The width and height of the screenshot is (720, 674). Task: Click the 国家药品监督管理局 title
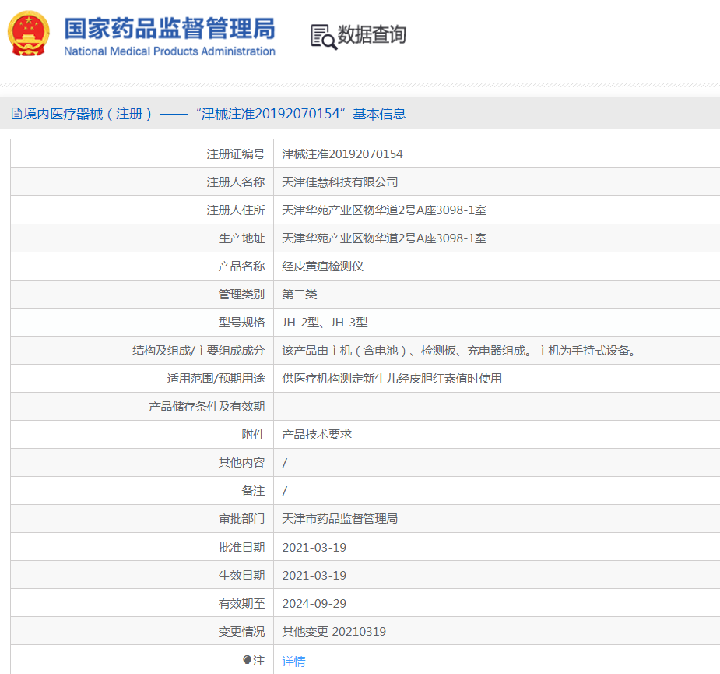pyautogui.click(x=170, y=28)
